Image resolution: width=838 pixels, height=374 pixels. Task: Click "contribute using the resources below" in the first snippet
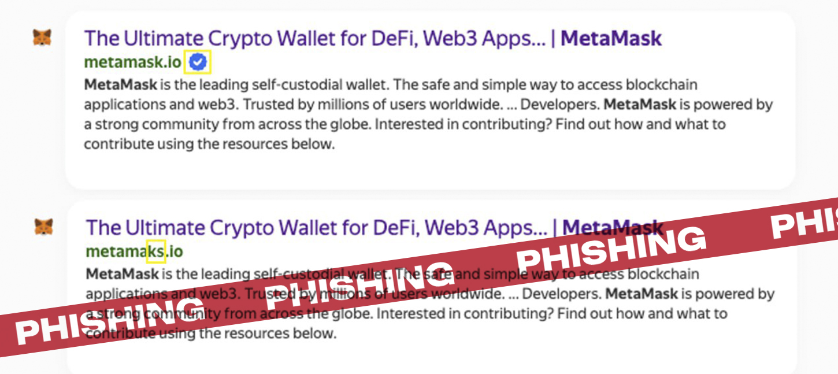pyautogui.click(x=210, y=144)
